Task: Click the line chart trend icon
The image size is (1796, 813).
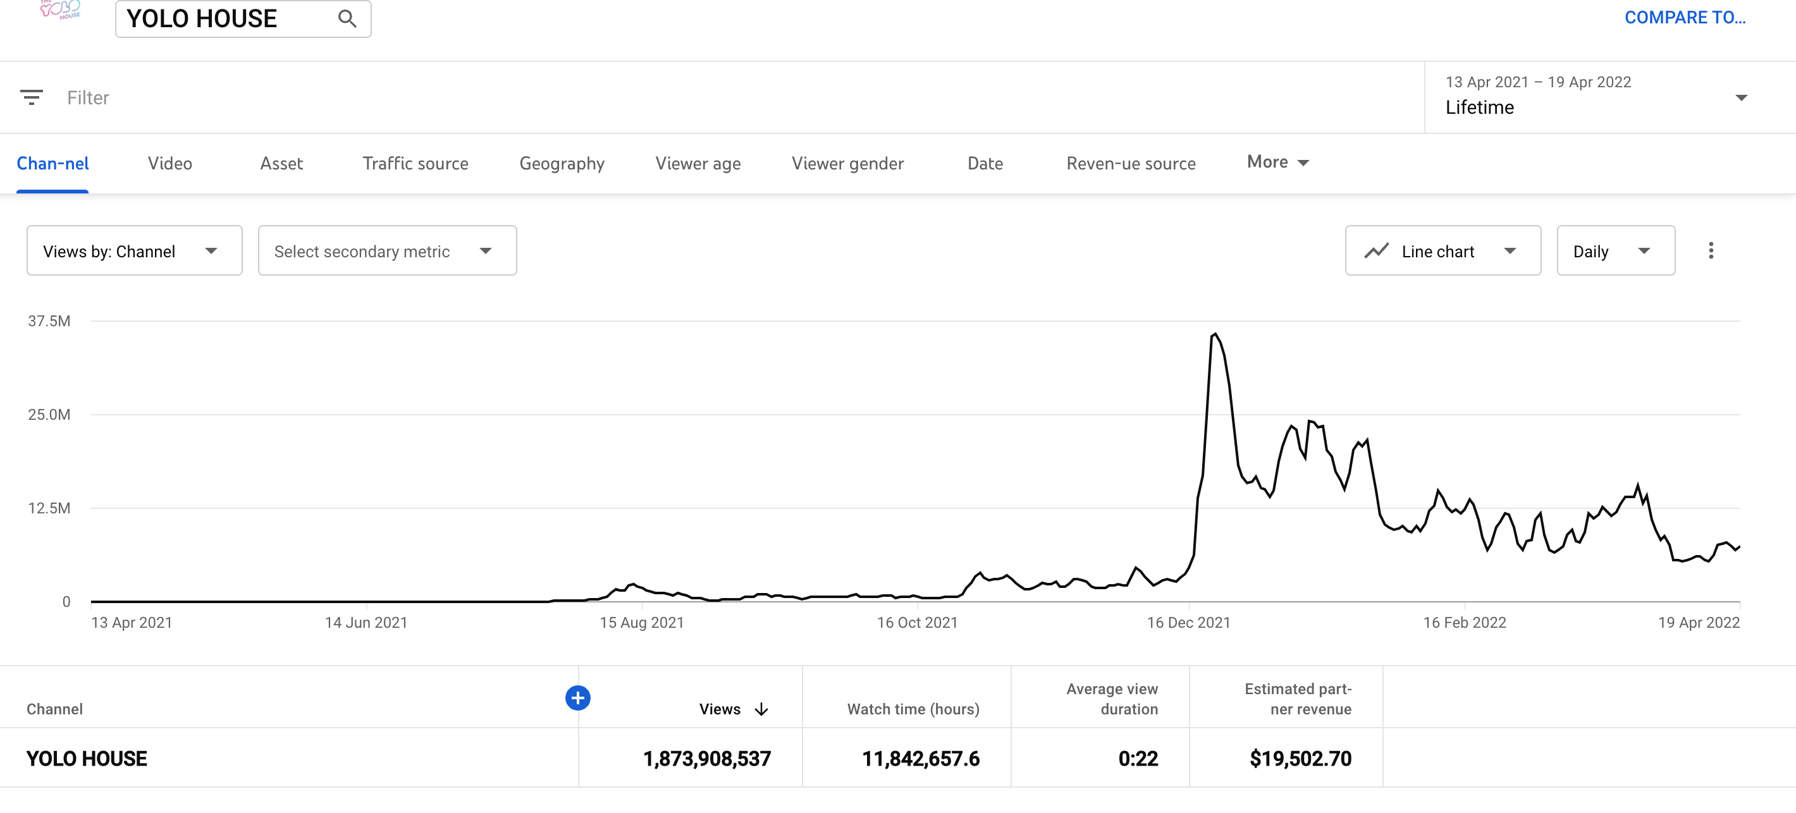Action: tap(1376, 250)
